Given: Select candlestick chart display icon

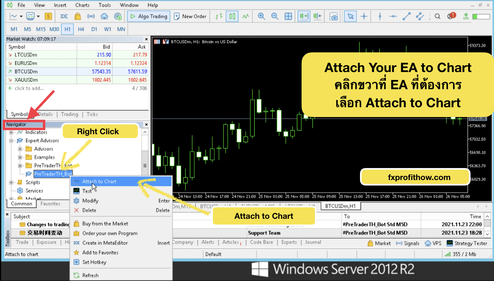Looking at the screenshot, I should 232,16.
